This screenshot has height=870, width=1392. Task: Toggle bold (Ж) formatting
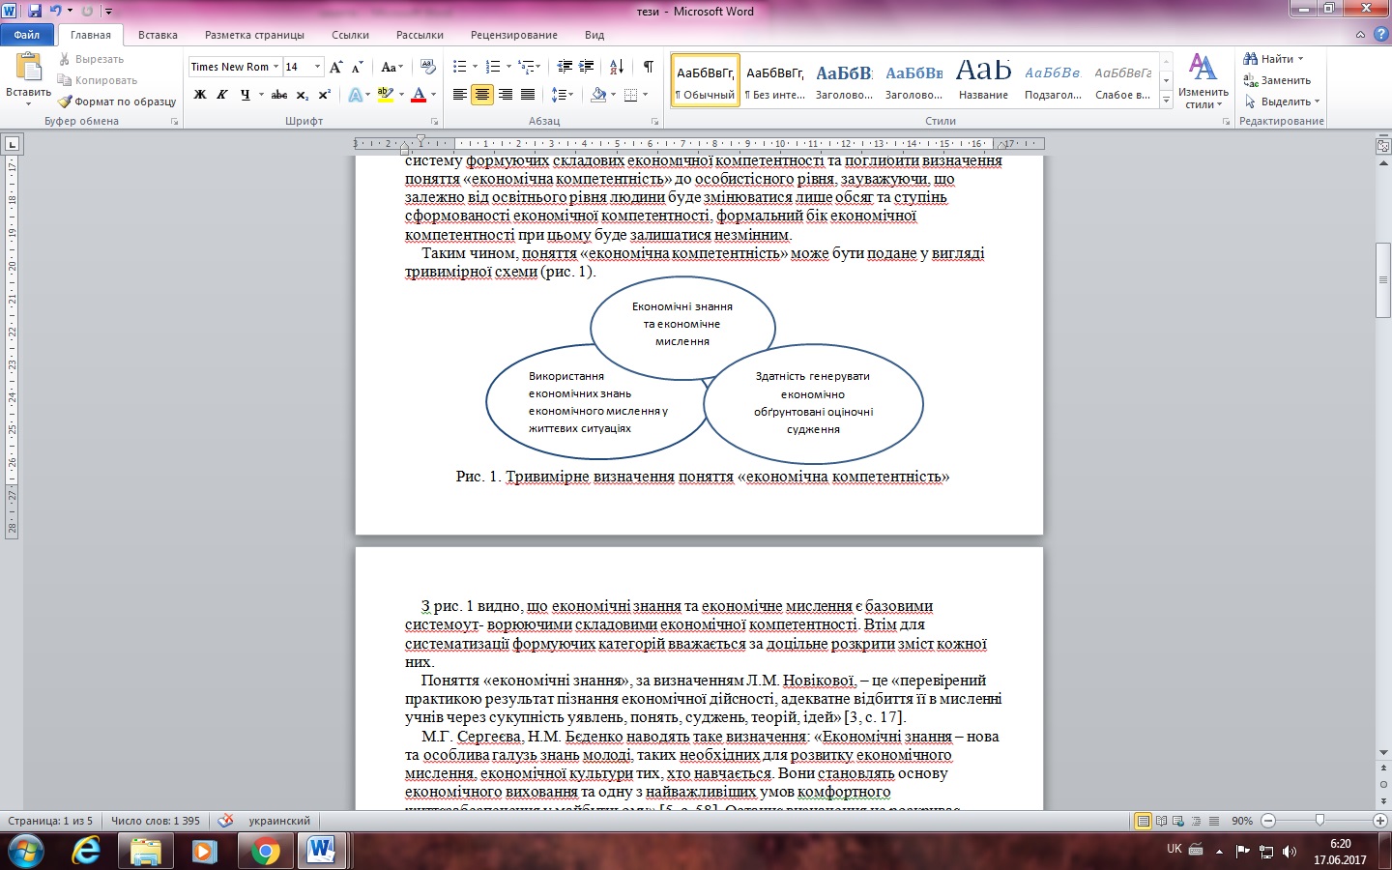[200, 95]
